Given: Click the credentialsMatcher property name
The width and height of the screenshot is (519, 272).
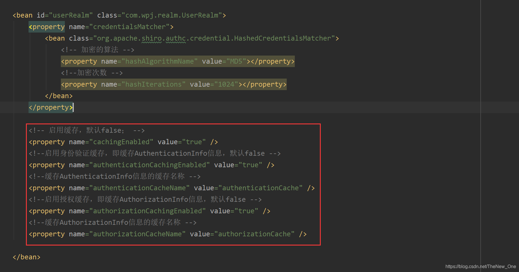Looking at the screenshot, I should tap(129, 27).
